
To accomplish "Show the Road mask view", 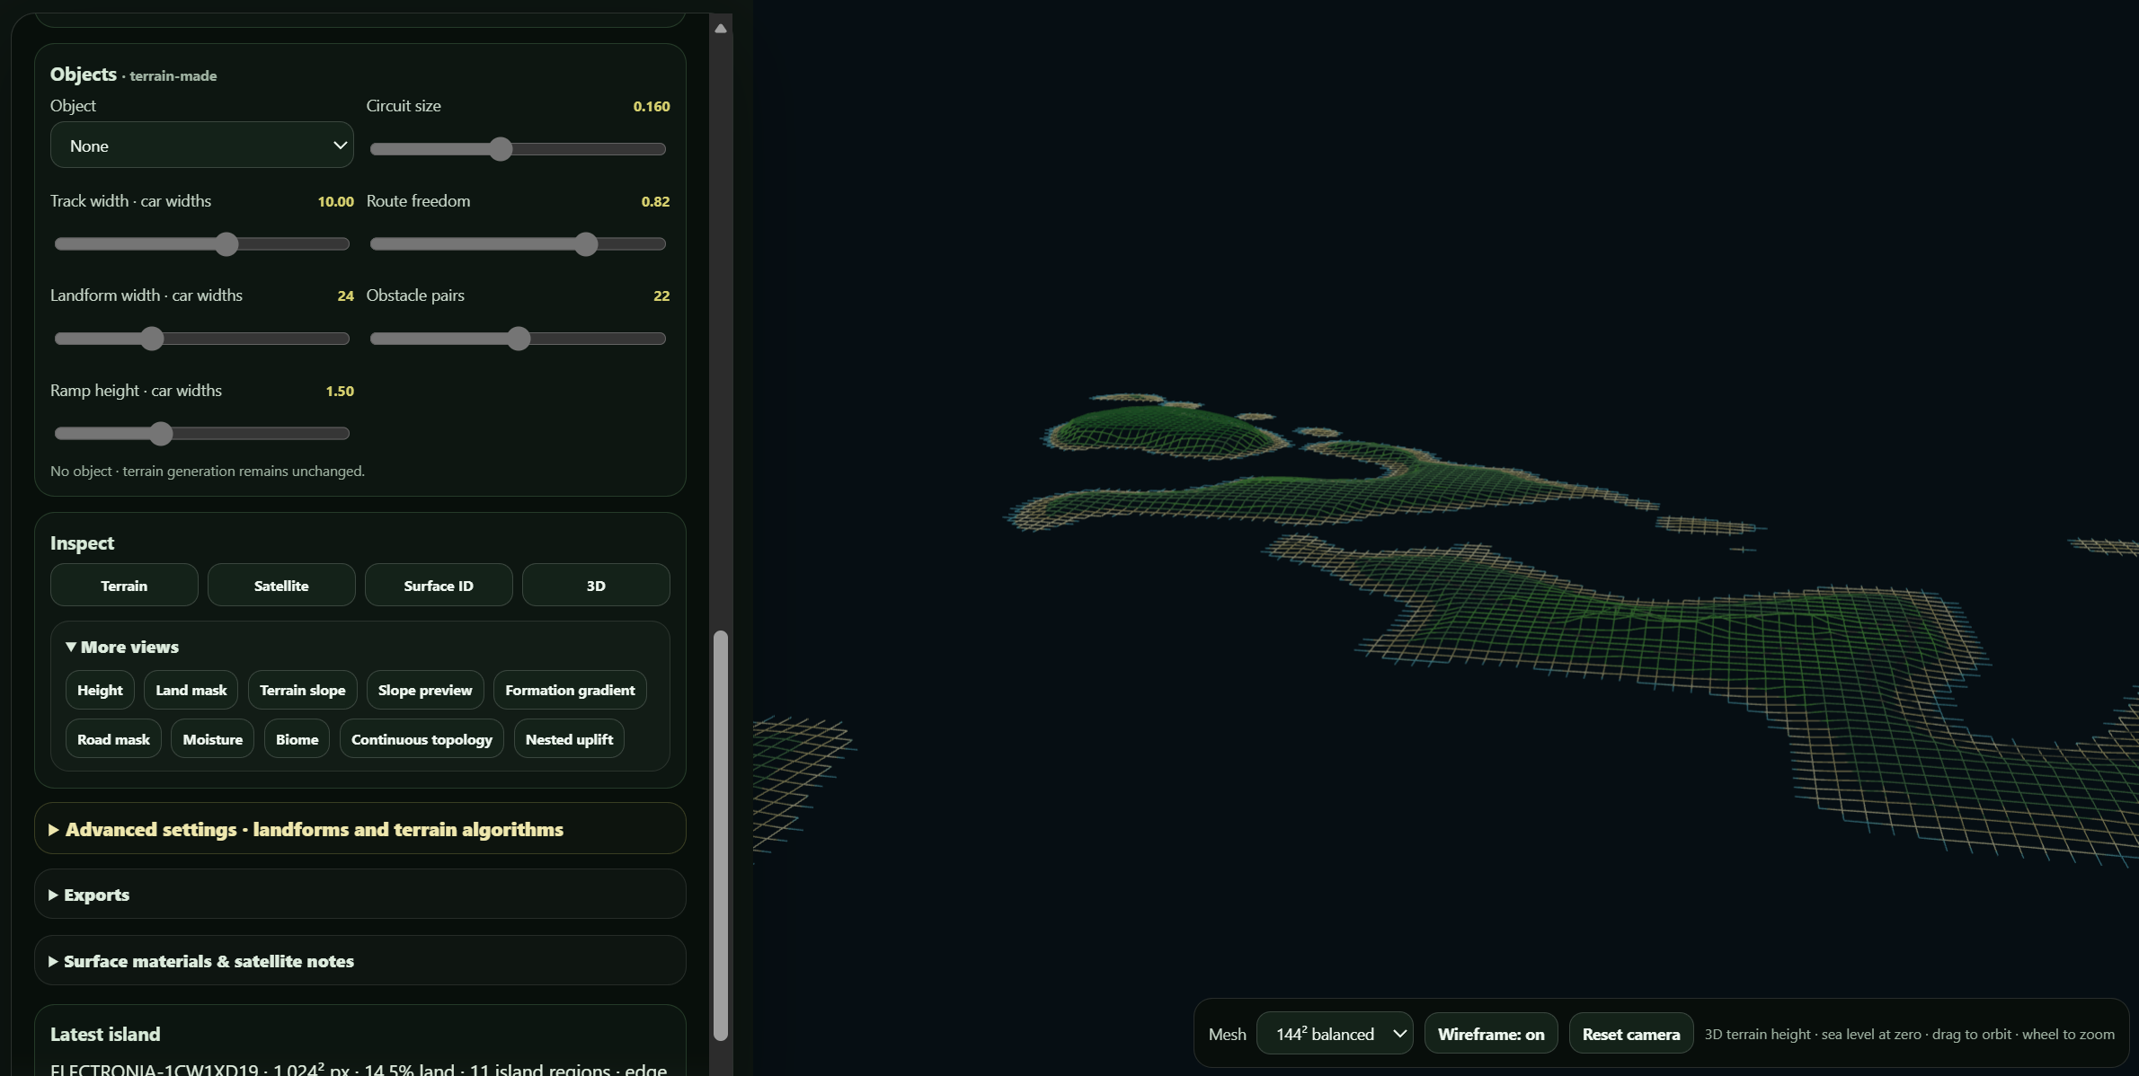I will 113,739.
